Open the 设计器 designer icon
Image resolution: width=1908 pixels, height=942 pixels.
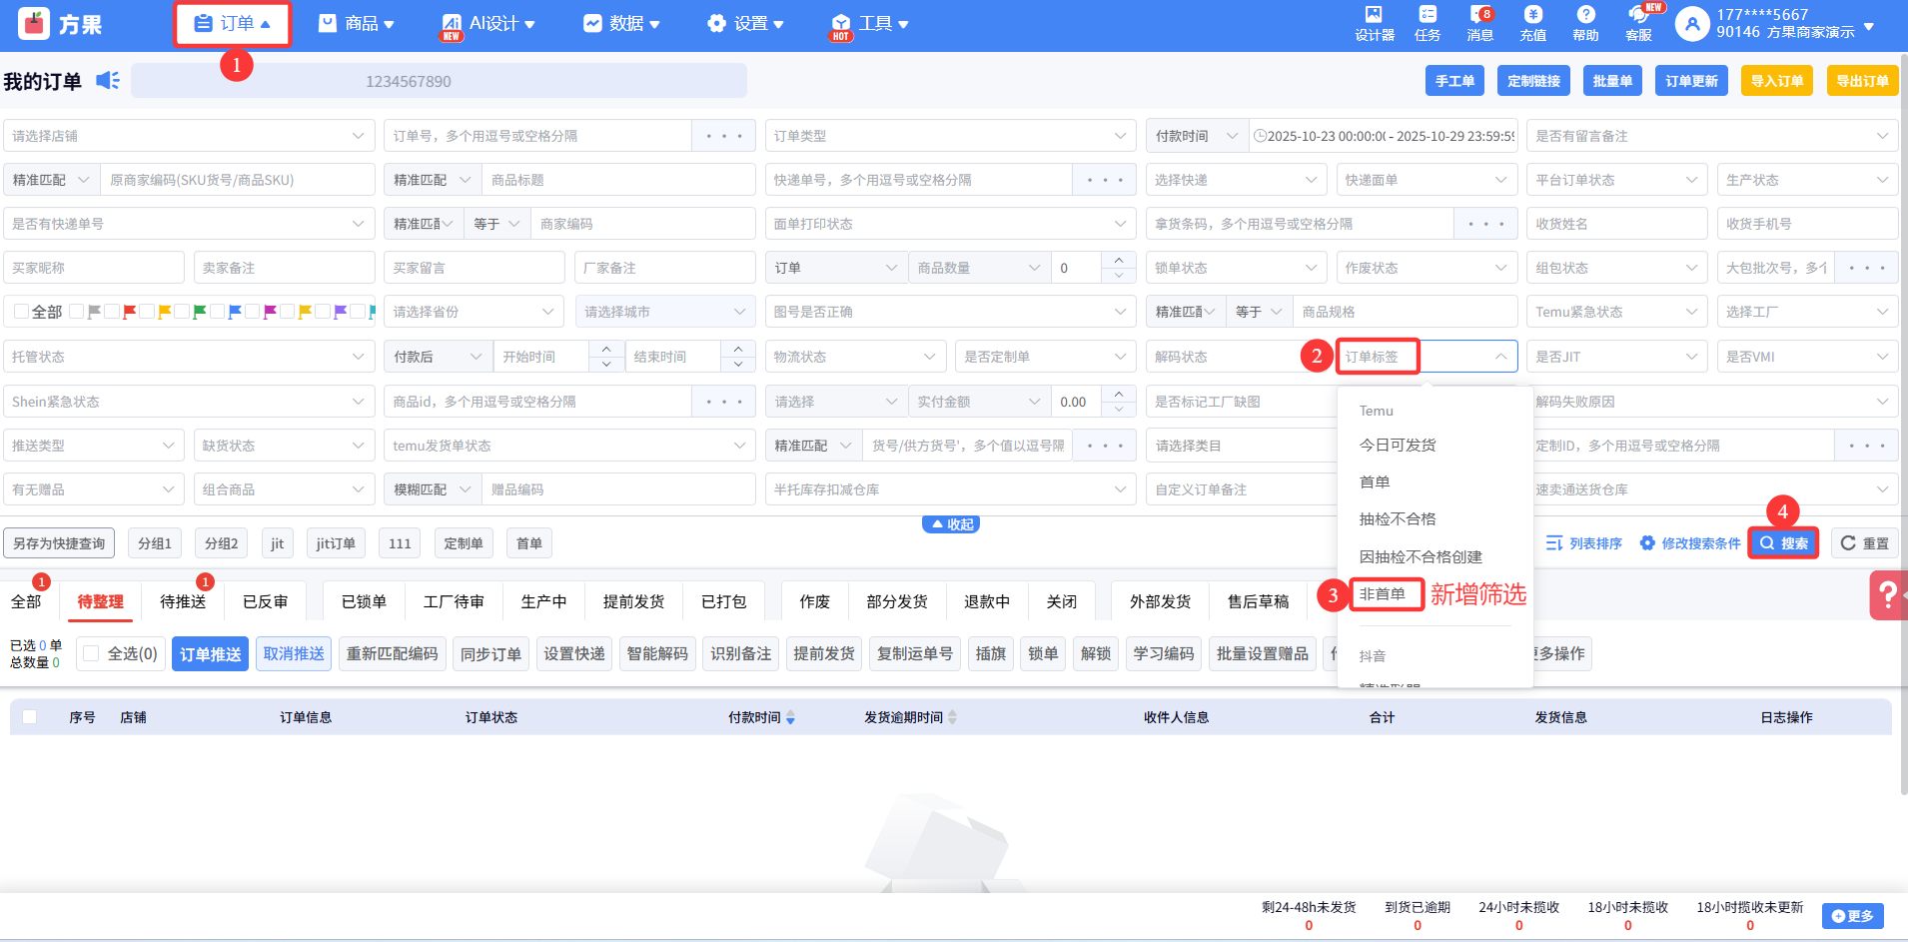pyautogui.click(x=1374, y=23)
